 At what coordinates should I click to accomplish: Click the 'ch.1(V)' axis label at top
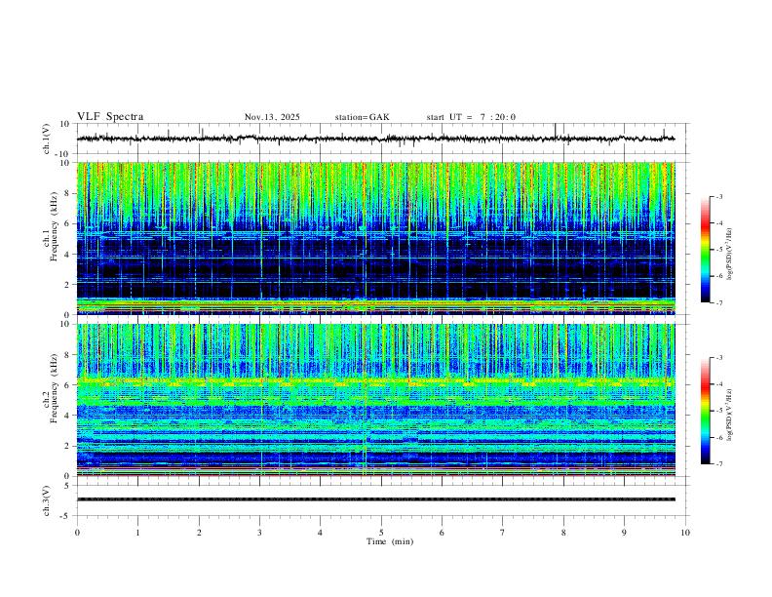click(x=47, y=139)
